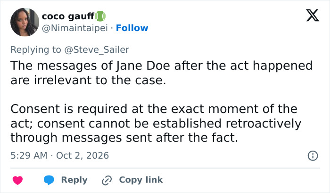Open the X logo

pos(313,15)
